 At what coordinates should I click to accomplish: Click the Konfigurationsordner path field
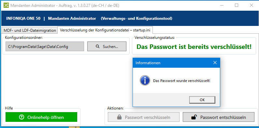coord(45,46)
